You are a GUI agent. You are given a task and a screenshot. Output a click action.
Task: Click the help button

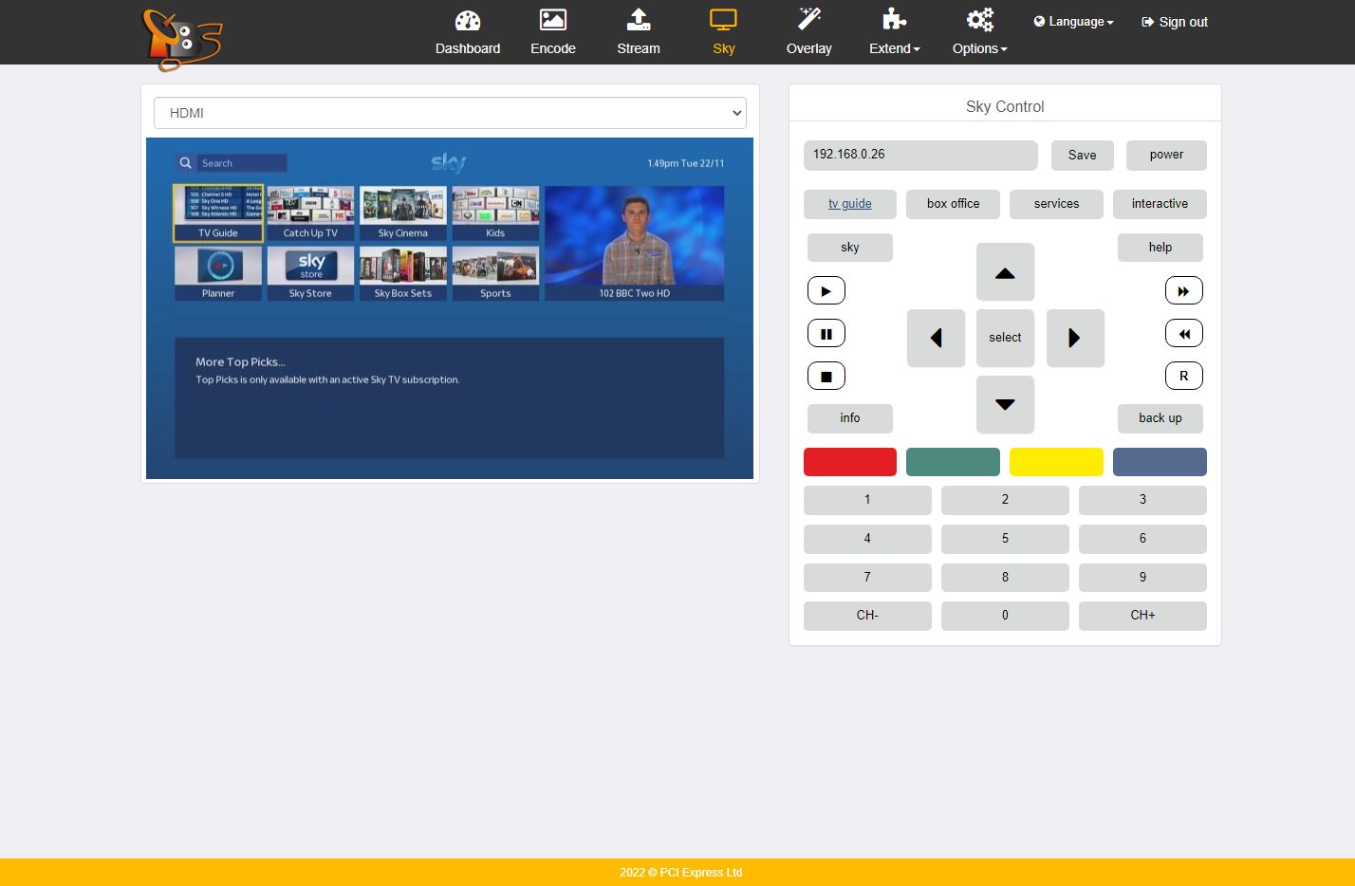point(1160,248)
